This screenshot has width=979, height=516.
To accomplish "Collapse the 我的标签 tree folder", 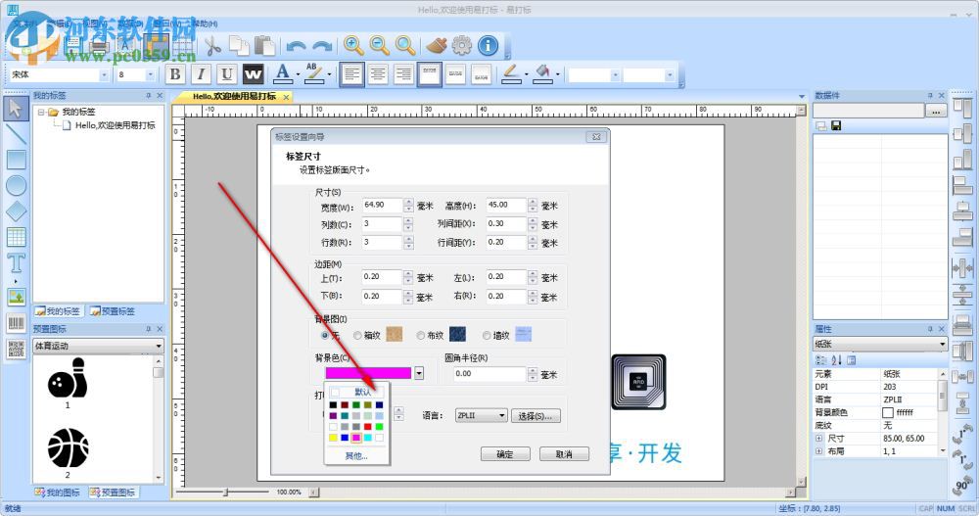I will (x=41, y=112).
